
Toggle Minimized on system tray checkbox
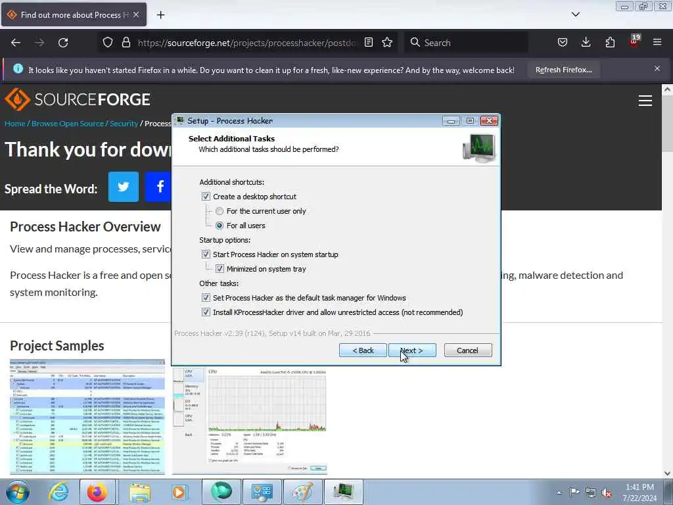(x=220, y=269)
